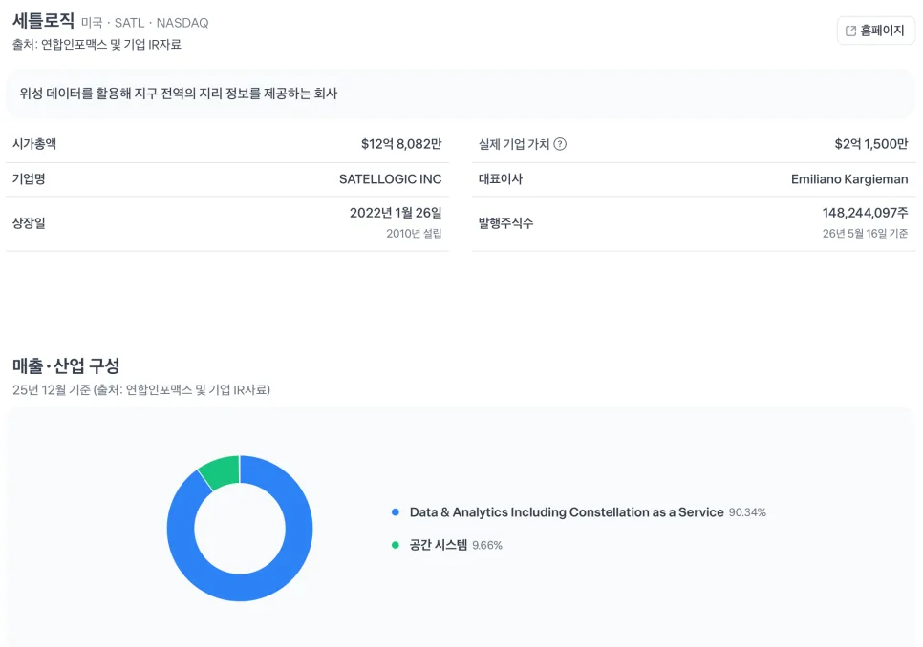Click the 90.34% percentage
Image resolution: width=923 pixels, height=647 pixels.
747,513
